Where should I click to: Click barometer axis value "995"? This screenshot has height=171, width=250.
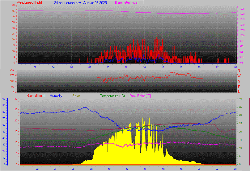241,41
